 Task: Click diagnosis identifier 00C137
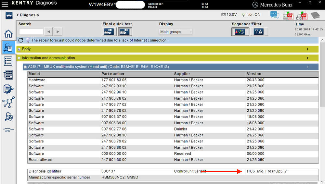[108, 171]
